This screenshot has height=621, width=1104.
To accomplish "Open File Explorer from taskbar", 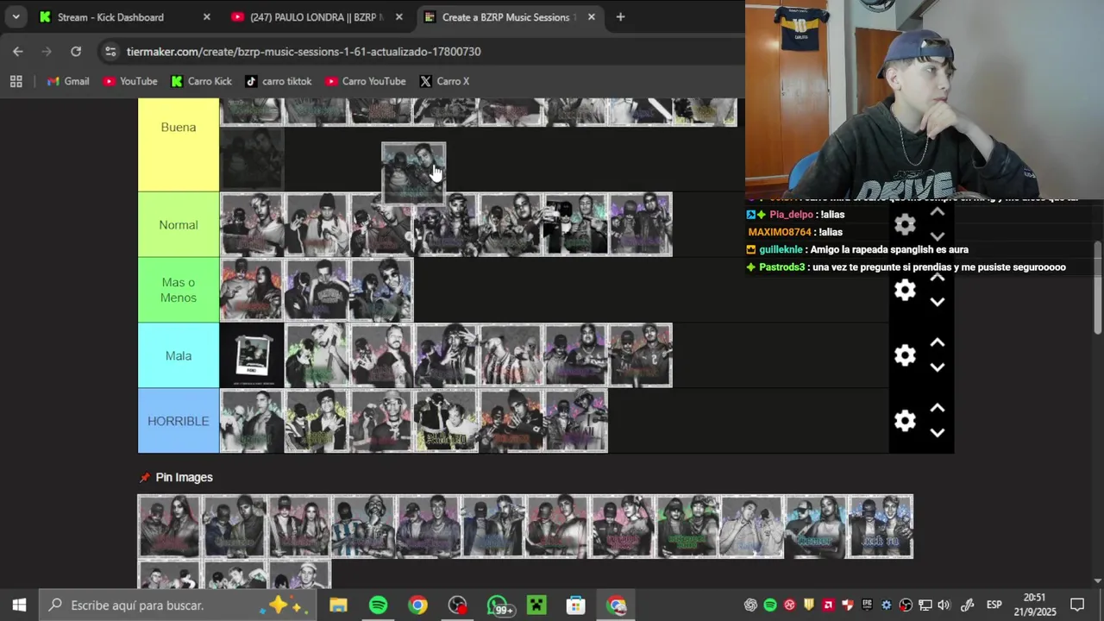I will coord(338,605).
